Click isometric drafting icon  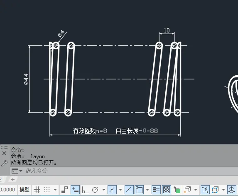112,190
